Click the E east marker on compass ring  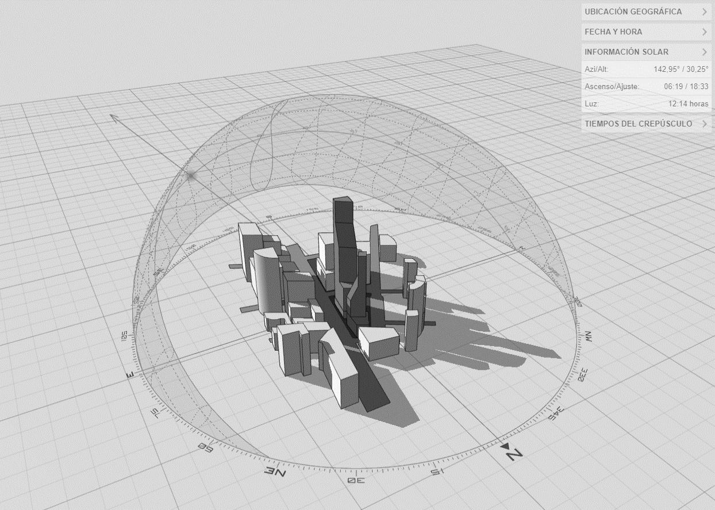pyautogui.click(x=130, y=375)
